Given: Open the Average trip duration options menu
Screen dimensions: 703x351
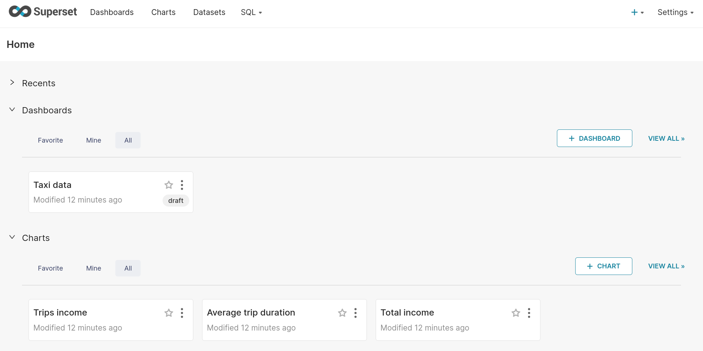Looking at the screenshot, I should 356,313.
